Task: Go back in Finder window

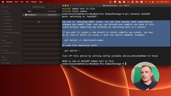Action: (x=26, y=7)
